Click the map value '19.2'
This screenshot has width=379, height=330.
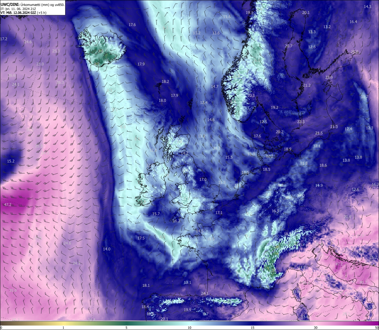274,107
